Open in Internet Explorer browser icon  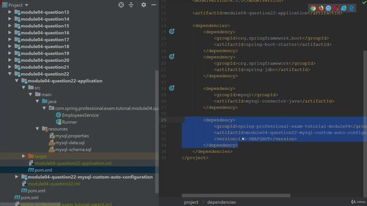point(344,8)
